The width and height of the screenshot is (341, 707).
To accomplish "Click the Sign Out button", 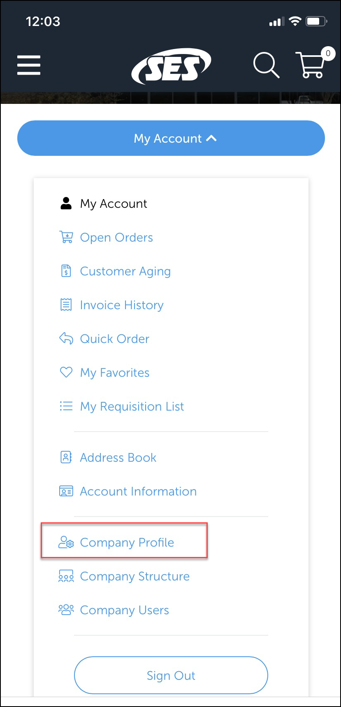I will [170, 675].
